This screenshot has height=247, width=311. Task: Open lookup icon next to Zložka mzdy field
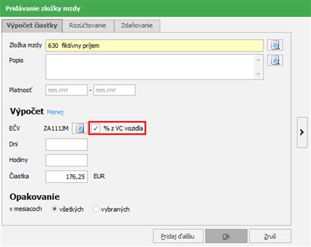(275, 45)
